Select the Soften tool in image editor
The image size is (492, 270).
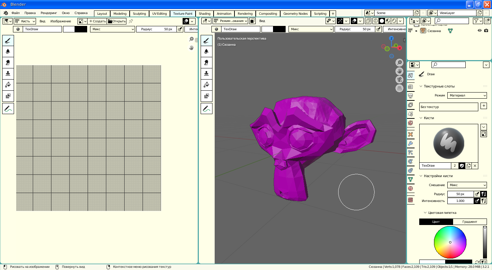click(8, 51)
